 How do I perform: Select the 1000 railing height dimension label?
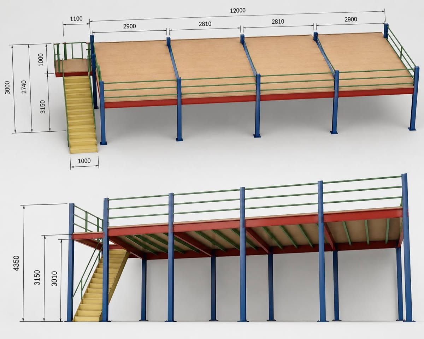(41, 59)
